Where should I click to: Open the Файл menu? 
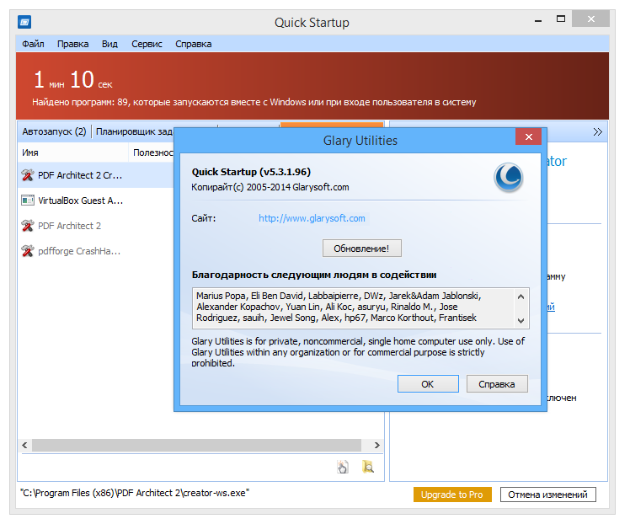(x=33, y=44)
